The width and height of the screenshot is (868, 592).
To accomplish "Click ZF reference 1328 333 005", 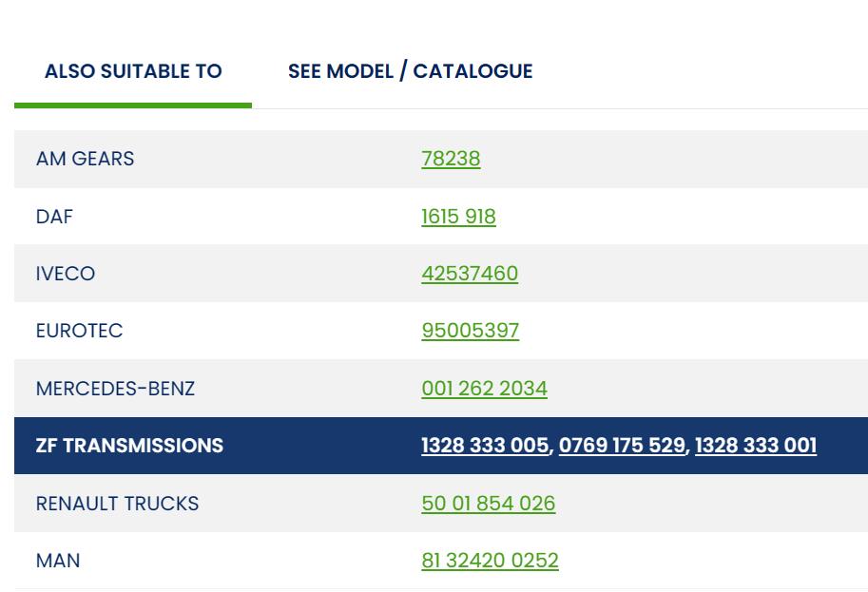I will click(485, 446).
